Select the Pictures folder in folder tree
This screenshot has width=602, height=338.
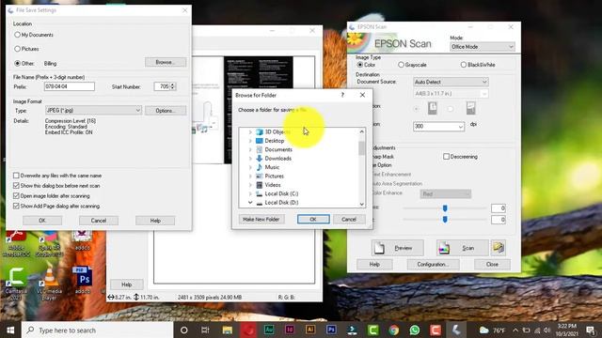click(274, 176)
